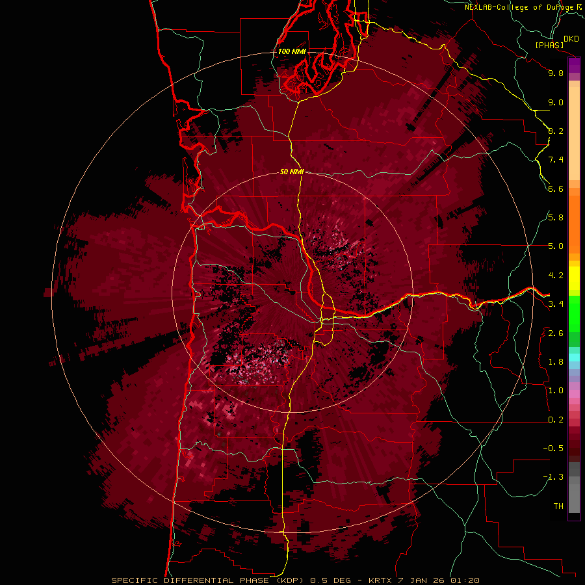This screenshot has width=585, height=585.
Task: Click the 2.6 value on the legend
Action: click(x=556, y=333)
